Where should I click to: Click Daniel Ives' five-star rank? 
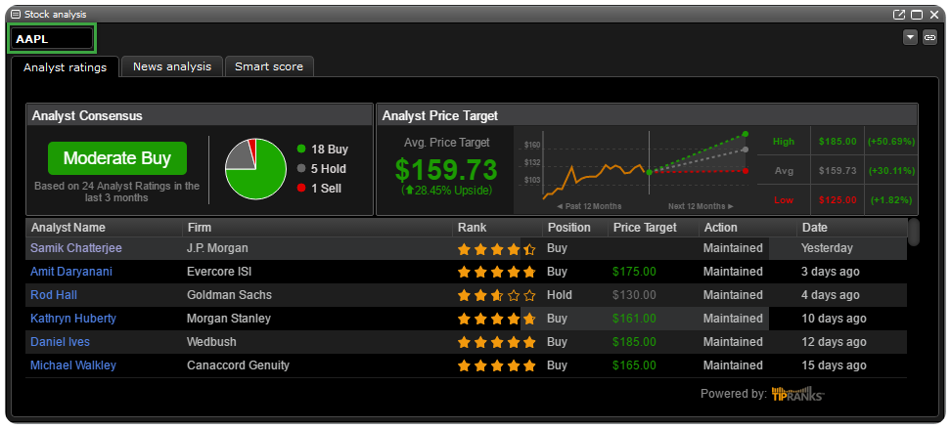(497, 342)
